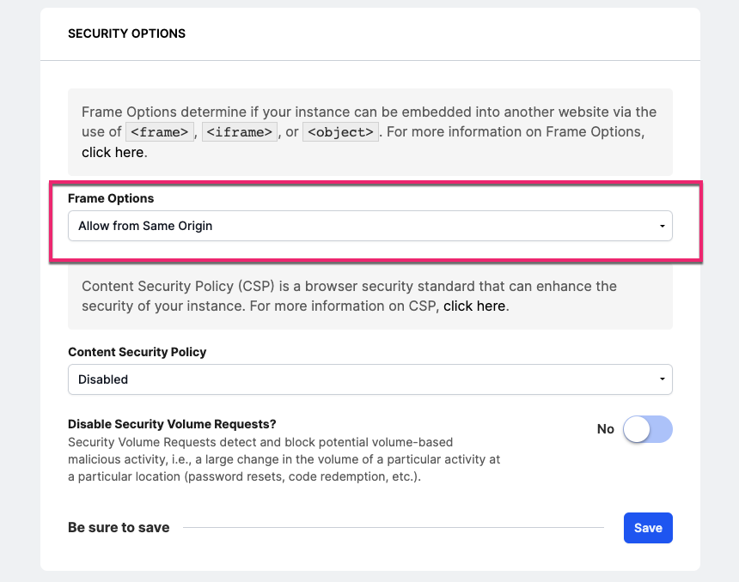Click the Security Volume Requests description paragraph

point(284,459)
